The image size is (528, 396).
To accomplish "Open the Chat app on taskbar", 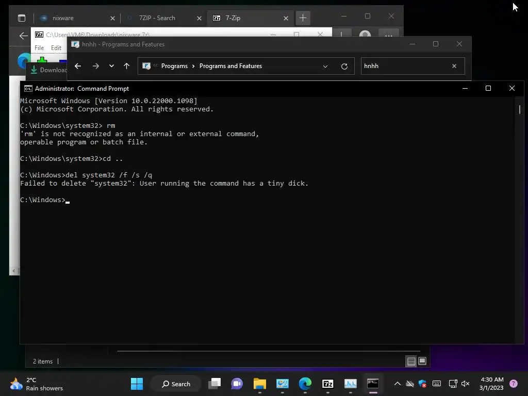I will click(x=237, y=384).
